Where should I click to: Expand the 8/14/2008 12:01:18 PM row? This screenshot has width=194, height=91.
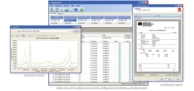[53, 75]
